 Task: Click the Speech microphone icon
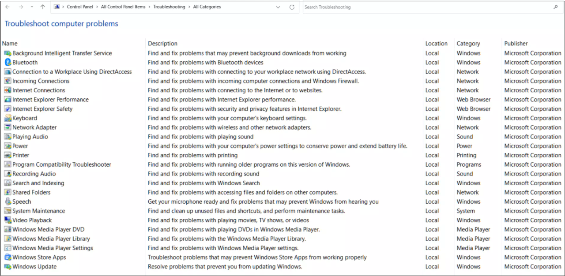coord(8,201)
